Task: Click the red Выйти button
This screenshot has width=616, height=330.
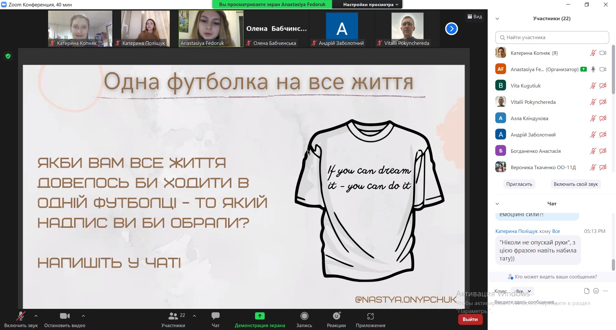Action: [470, 319]
